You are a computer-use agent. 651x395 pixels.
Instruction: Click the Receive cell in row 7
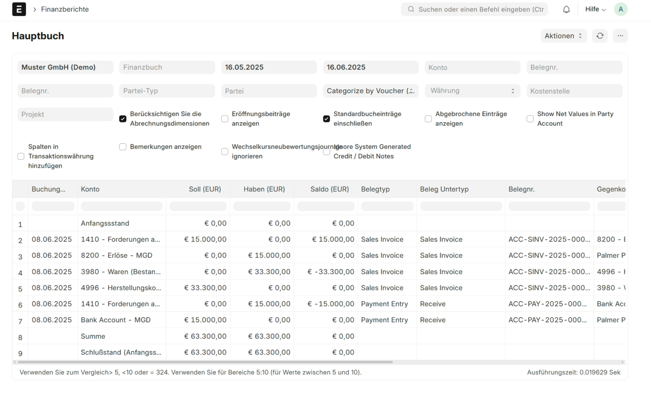(461, 320)
